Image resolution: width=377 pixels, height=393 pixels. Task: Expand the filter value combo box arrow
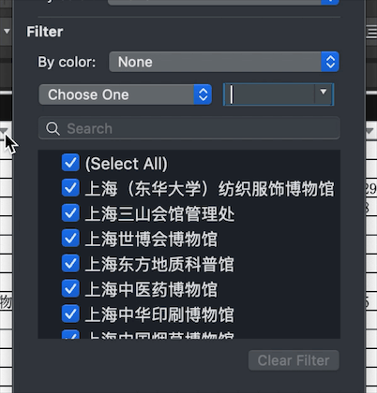[324, 95]
